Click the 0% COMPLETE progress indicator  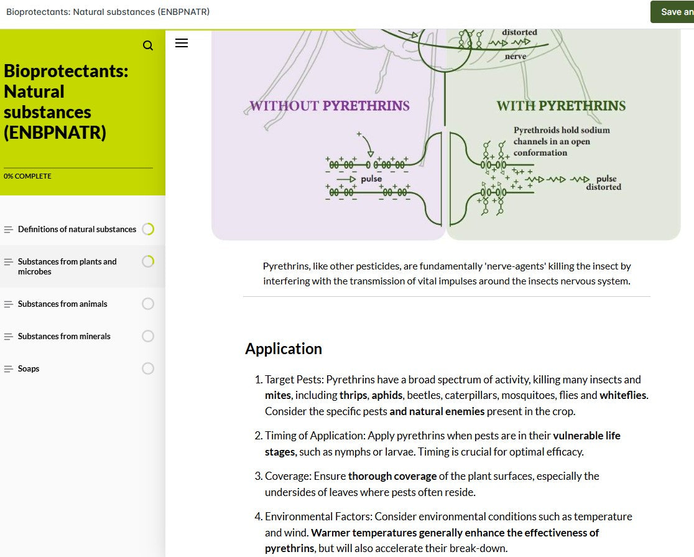coord(27,176)
